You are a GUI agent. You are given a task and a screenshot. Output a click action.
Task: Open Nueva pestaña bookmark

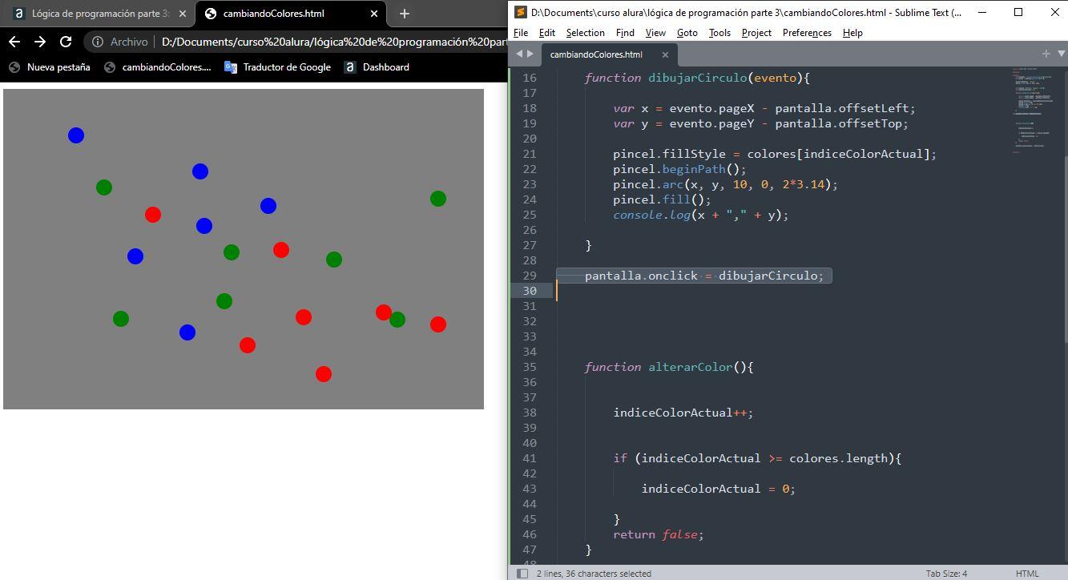(50, 67)
